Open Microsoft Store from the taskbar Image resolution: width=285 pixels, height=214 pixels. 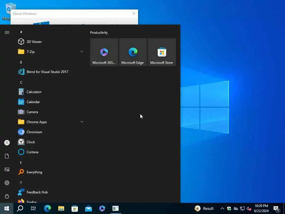pyautogui.click(x=75, y=208)
